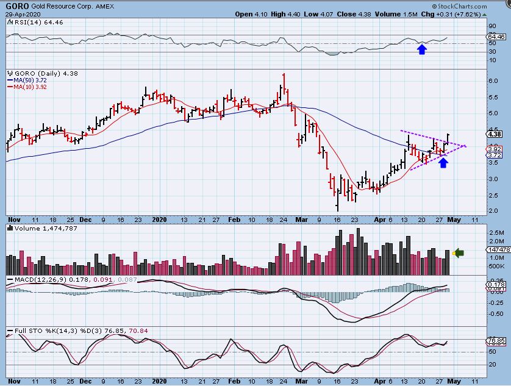This screenshot has height=386, width=511.
Task: Click the Low 4.07 value
Action: tap(319, 15)
